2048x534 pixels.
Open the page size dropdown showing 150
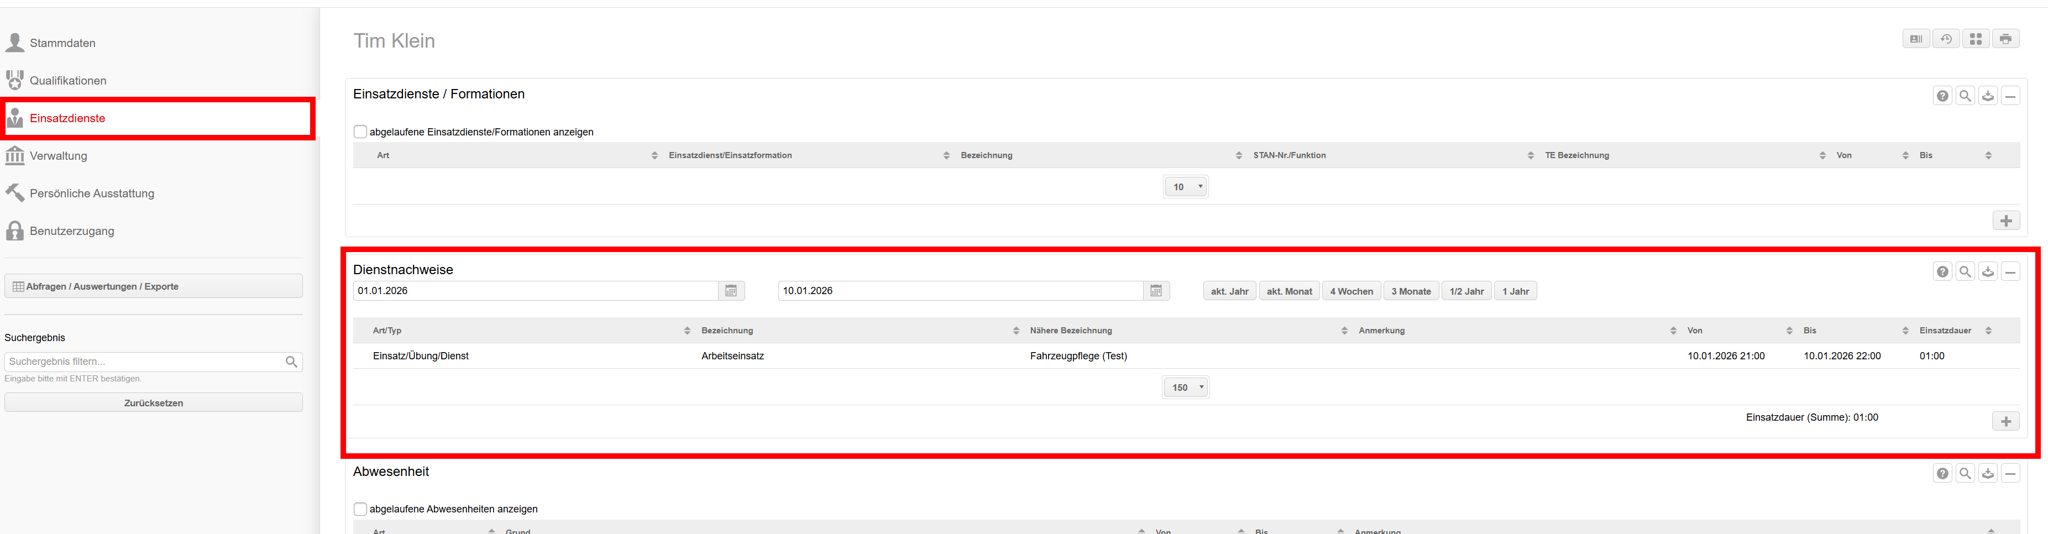pos(1185,388)
